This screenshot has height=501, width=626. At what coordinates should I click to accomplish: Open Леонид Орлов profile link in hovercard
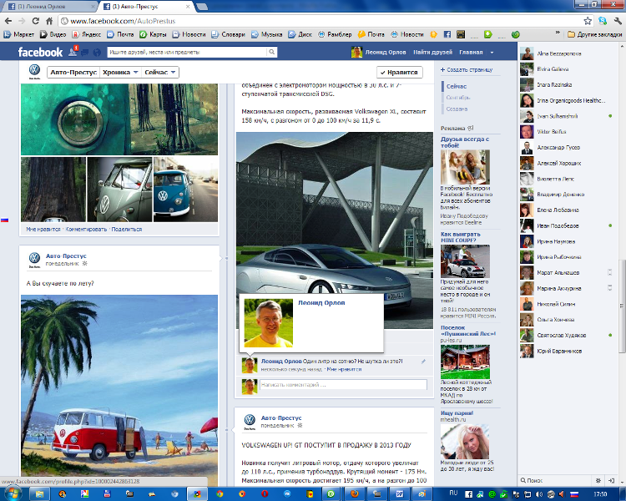(x=321, y=303)
